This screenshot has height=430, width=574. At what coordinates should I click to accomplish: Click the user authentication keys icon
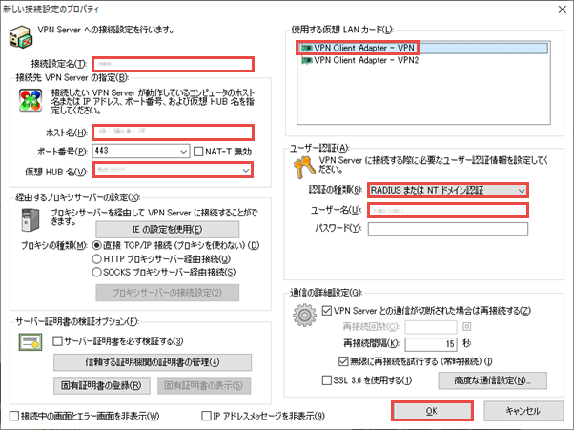point(305,170)
